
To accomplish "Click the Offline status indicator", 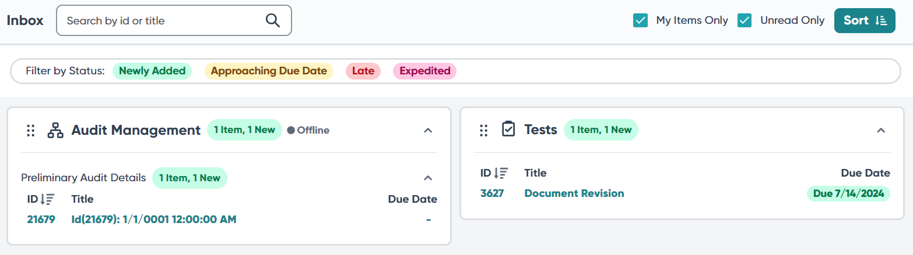I will point(308,131).
